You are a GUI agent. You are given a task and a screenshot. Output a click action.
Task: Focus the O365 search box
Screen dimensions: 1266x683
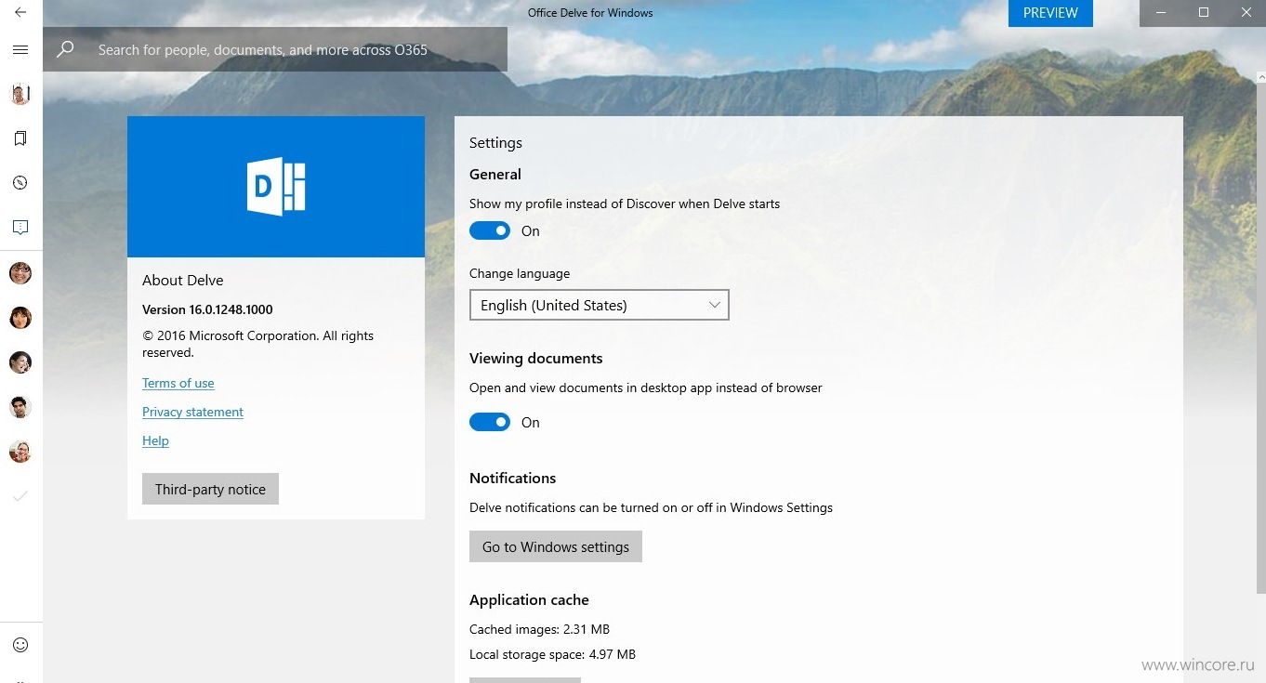pos(275,50)
